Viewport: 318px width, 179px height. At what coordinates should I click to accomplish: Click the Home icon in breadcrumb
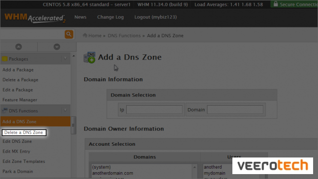click(85, 35)
